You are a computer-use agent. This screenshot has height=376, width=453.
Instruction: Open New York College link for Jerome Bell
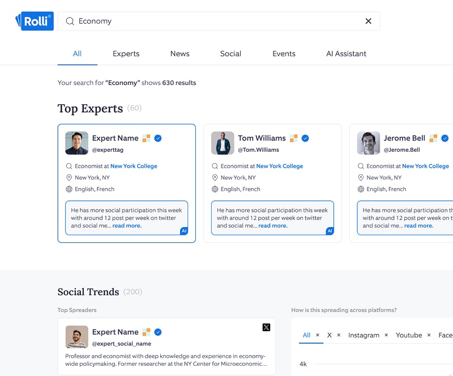[x=425, y=166]
